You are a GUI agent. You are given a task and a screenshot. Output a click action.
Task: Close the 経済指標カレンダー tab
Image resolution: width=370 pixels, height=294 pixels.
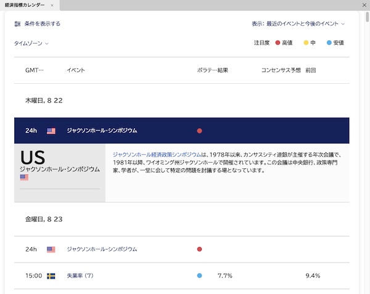tap(52, 5)
